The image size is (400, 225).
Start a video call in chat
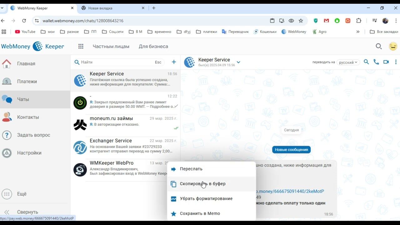tap(386, 62)
